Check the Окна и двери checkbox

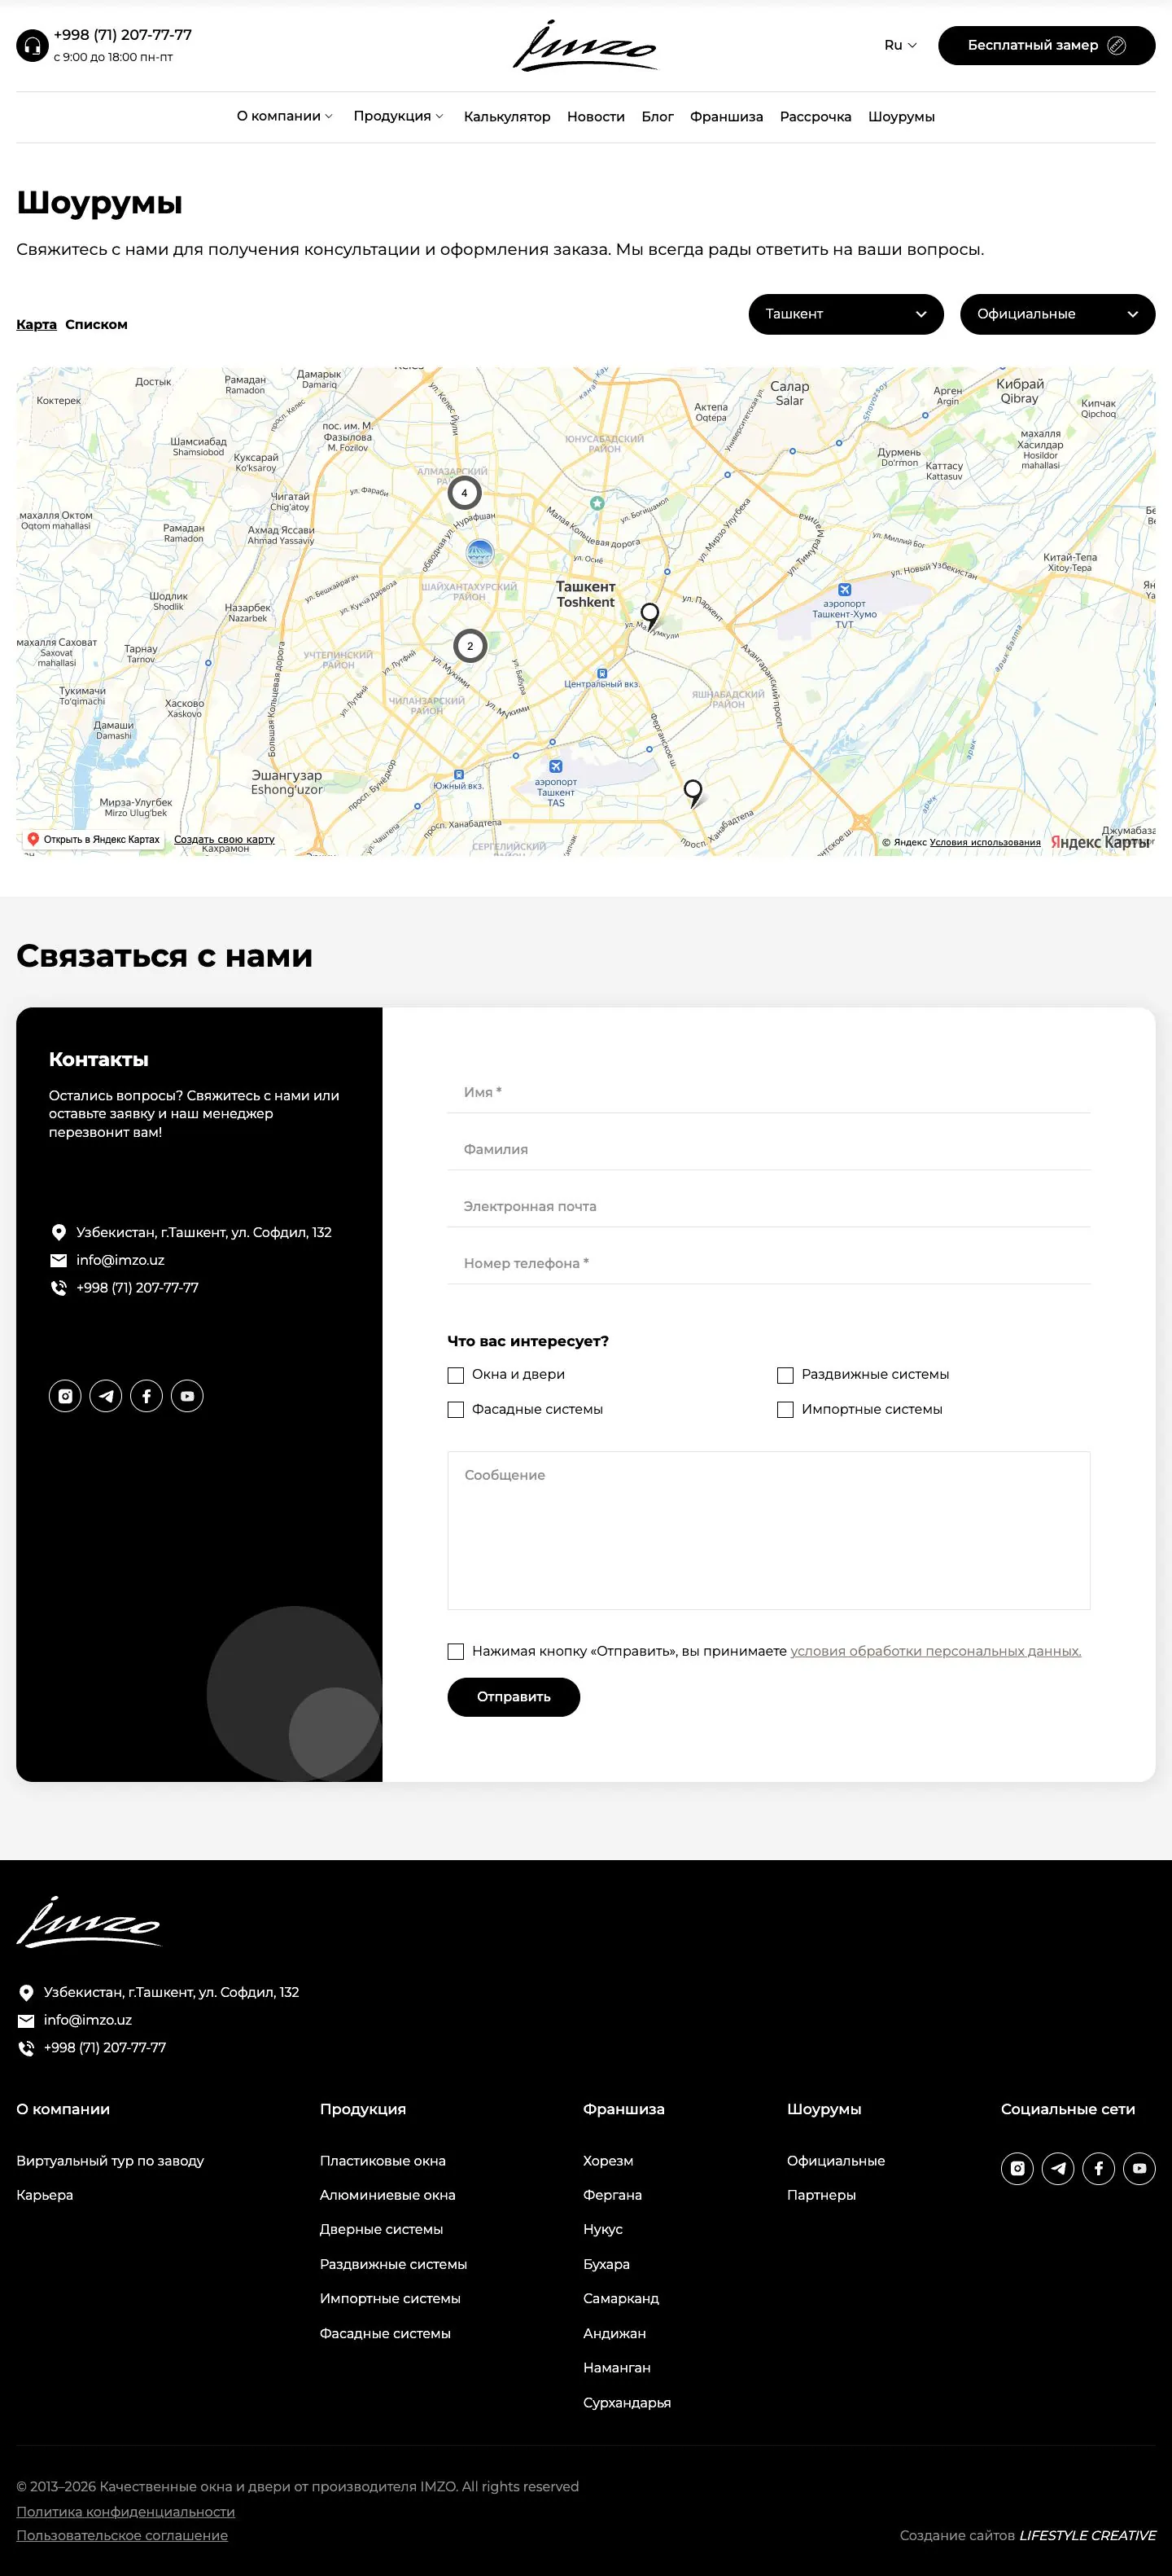456,1375
